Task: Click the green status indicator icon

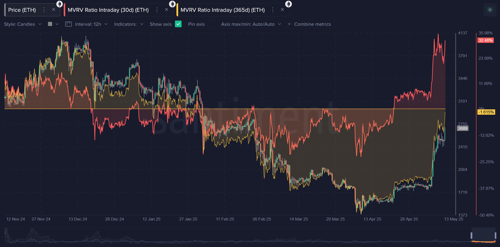Action: pyautogui.click(x=490, y=10)
